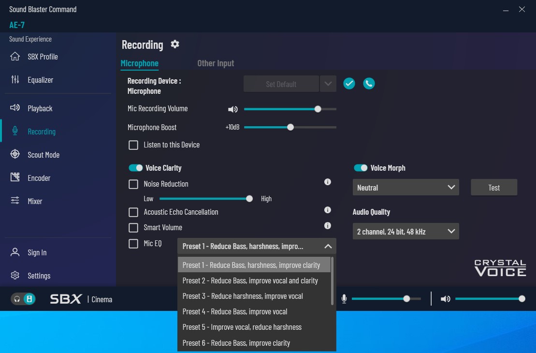
Task: Click the Set Default button
Action: [x=281, y=84]
